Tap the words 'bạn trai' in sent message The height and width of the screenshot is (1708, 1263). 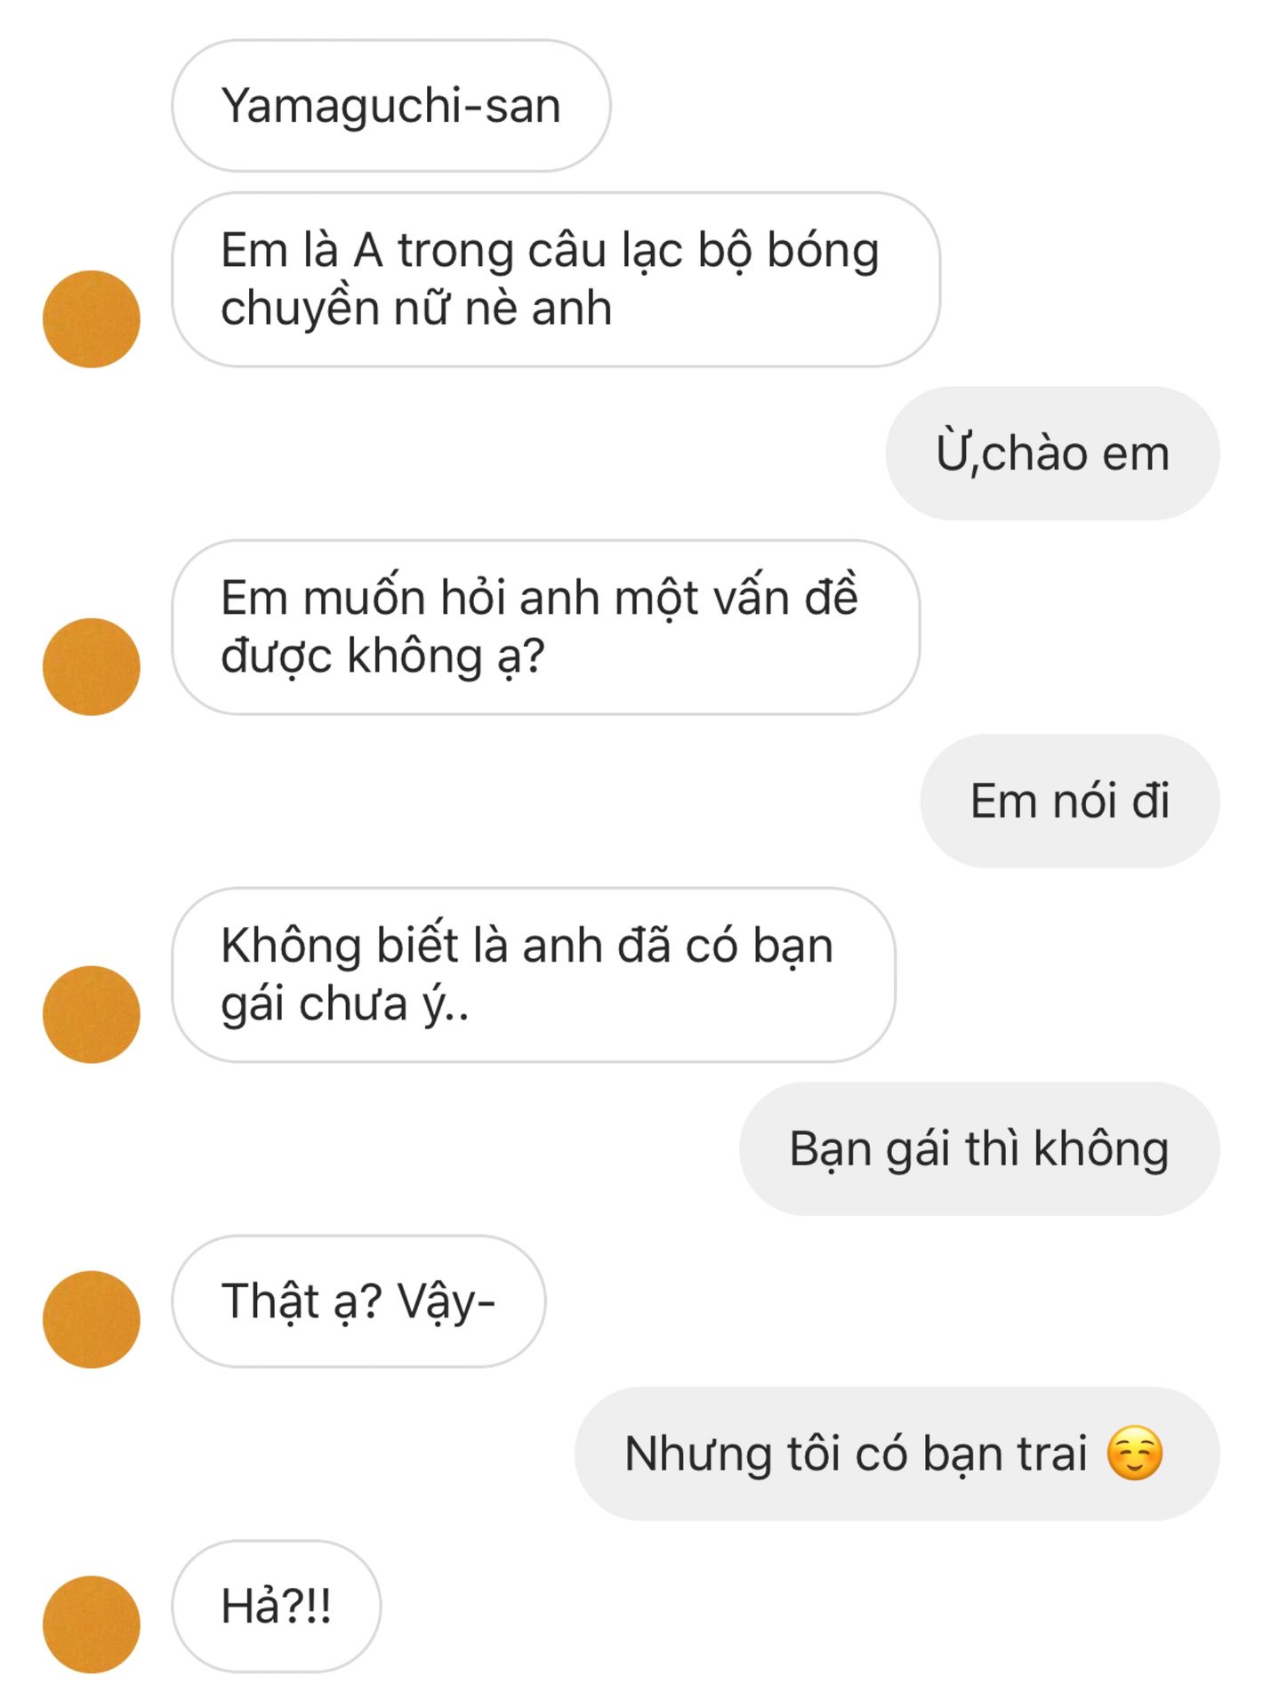point(1005,1454)
